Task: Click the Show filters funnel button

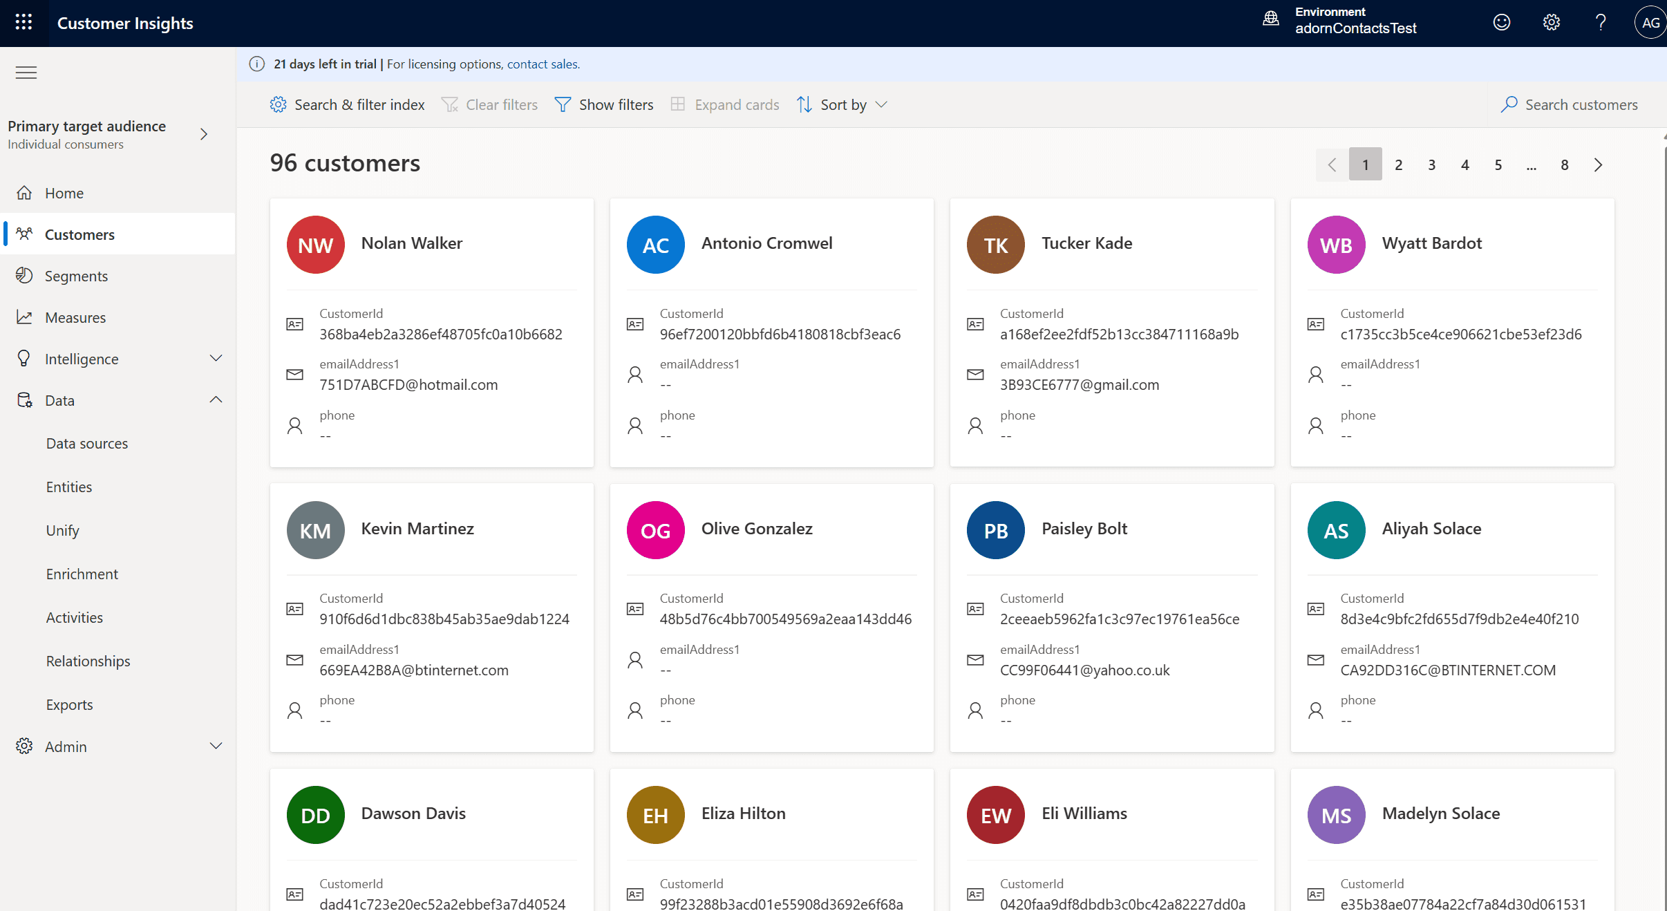Action: pos(604,104)
